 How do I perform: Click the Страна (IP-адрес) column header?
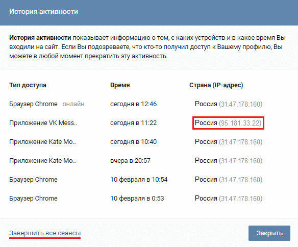[x=216, y=85]
